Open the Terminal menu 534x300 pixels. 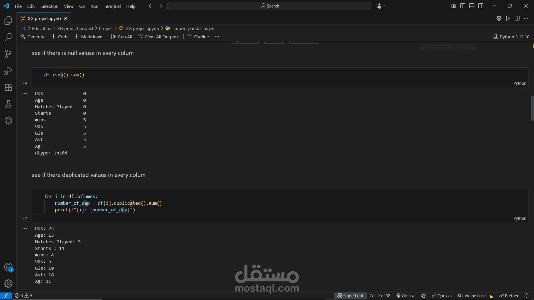click(112, 6)
